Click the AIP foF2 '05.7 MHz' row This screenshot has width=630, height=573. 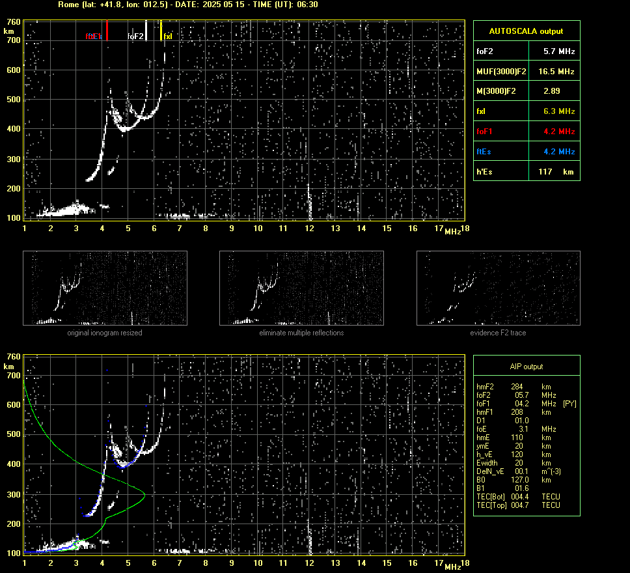coord(516,395)
